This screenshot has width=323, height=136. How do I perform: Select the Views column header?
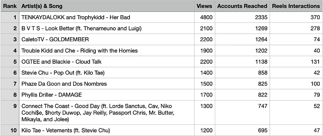204,6
